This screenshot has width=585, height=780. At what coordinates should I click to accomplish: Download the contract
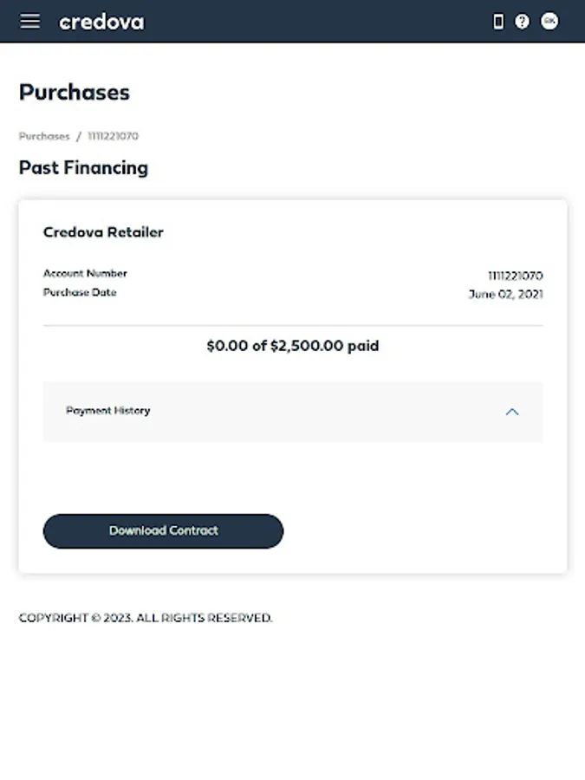tap(163, 530)
